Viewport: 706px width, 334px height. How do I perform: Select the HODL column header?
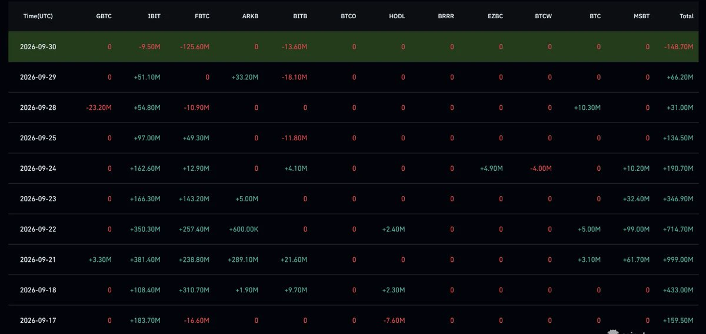[397, 16]
